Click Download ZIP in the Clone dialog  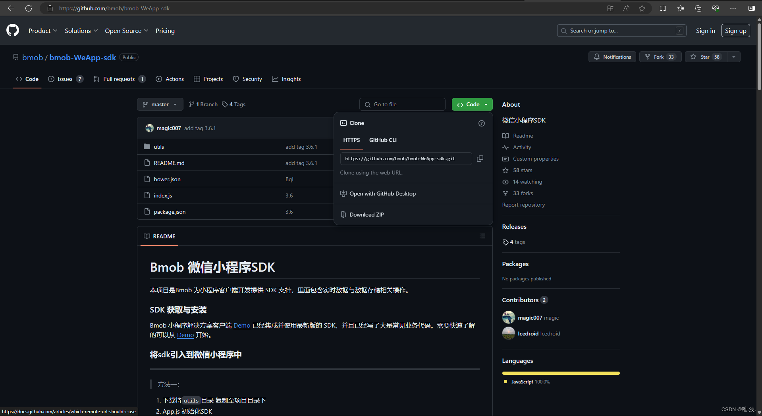coord(367,214)
